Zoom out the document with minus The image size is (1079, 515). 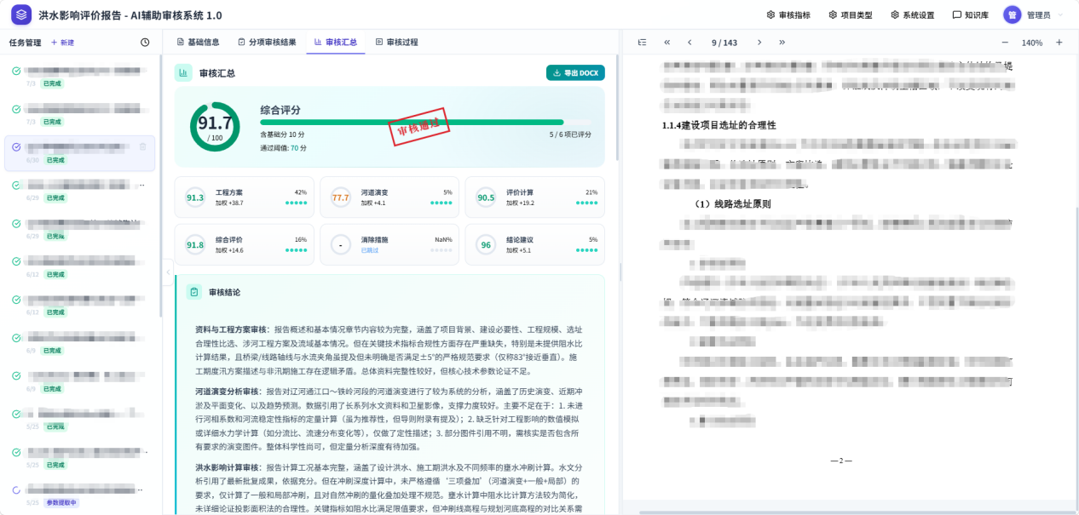pyautogui.click(x=1005, y=43)
